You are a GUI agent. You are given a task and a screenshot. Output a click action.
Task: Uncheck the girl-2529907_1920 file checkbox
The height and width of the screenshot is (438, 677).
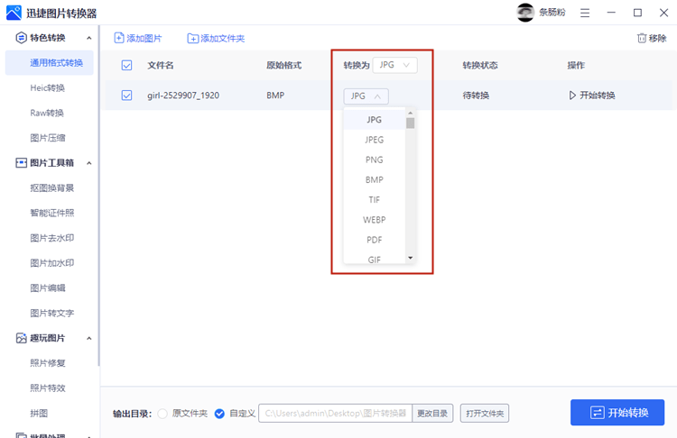pyautogui.click(x=126, y=96)
